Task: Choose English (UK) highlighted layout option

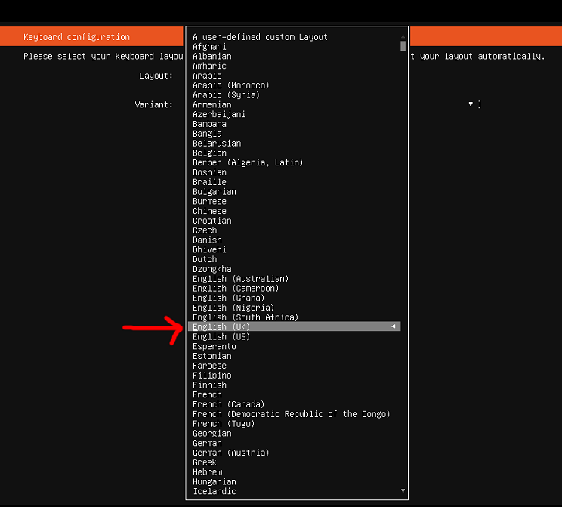Action: 221,327
